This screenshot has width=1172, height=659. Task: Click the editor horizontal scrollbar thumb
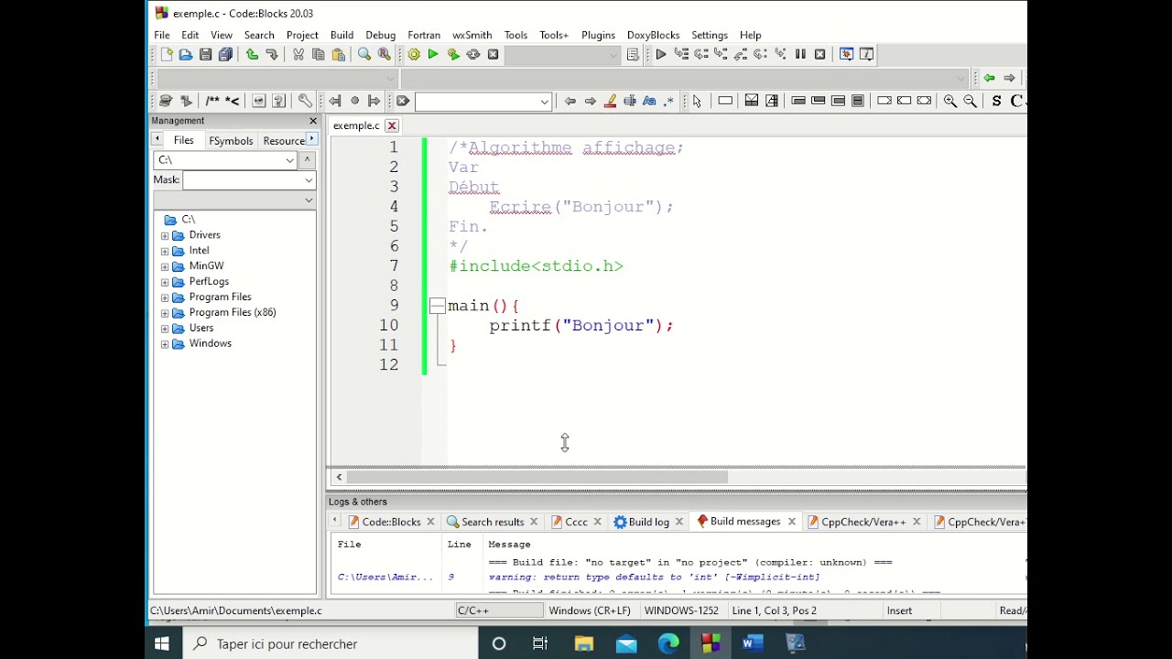pyautogui.click(x=537, y=477)
